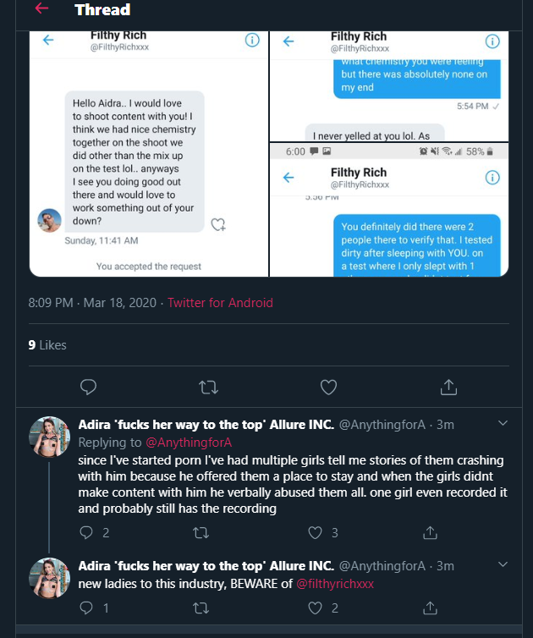Like the BEWARE reply showing 2 likes

316,608
